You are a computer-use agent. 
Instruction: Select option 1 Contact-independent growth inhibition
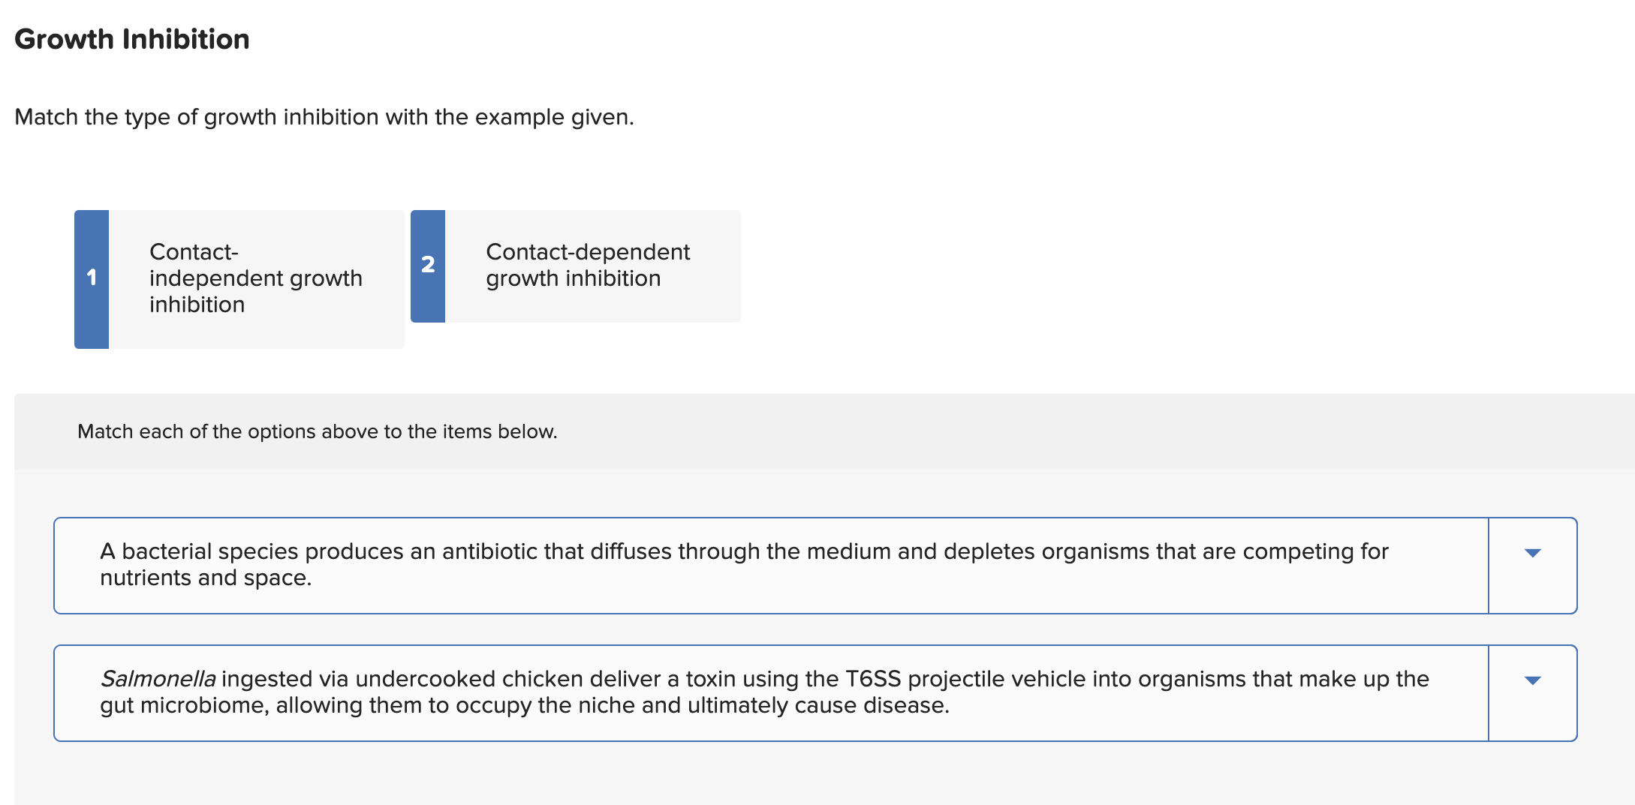(239, 278)
